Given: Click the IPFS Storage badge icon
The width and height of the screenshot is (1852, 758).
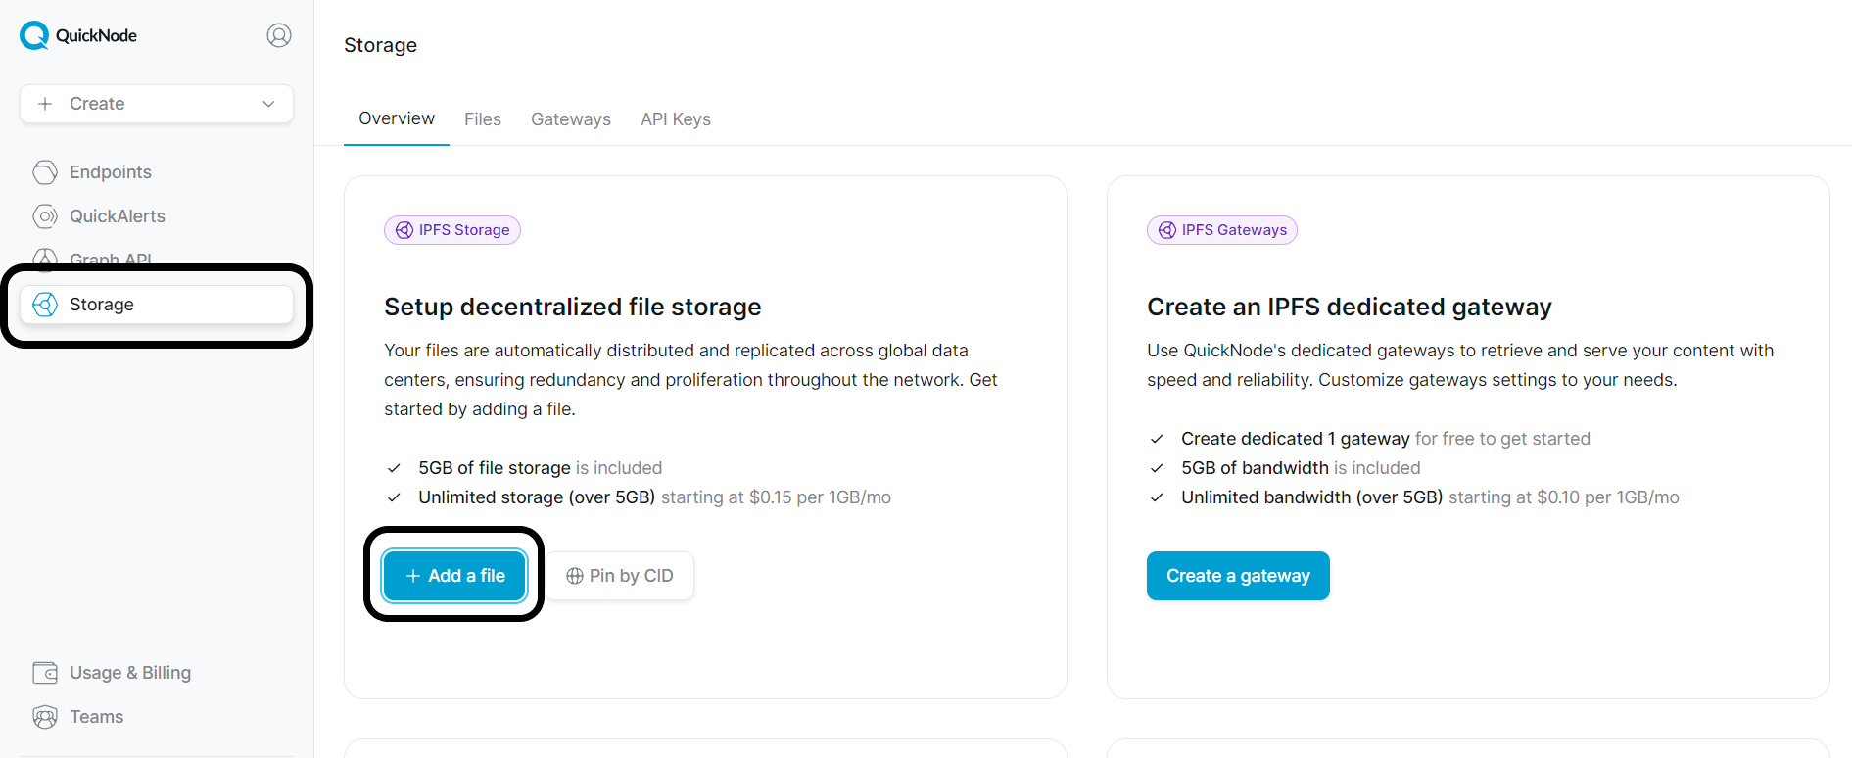Looking at the screenshot, I should (404, 230).
